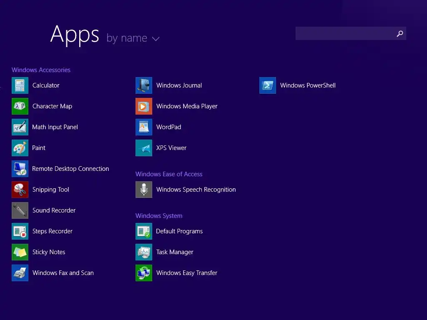Launch the XPS Viewer paper-plane icon
427x320 pixels.
coord(144,148)
